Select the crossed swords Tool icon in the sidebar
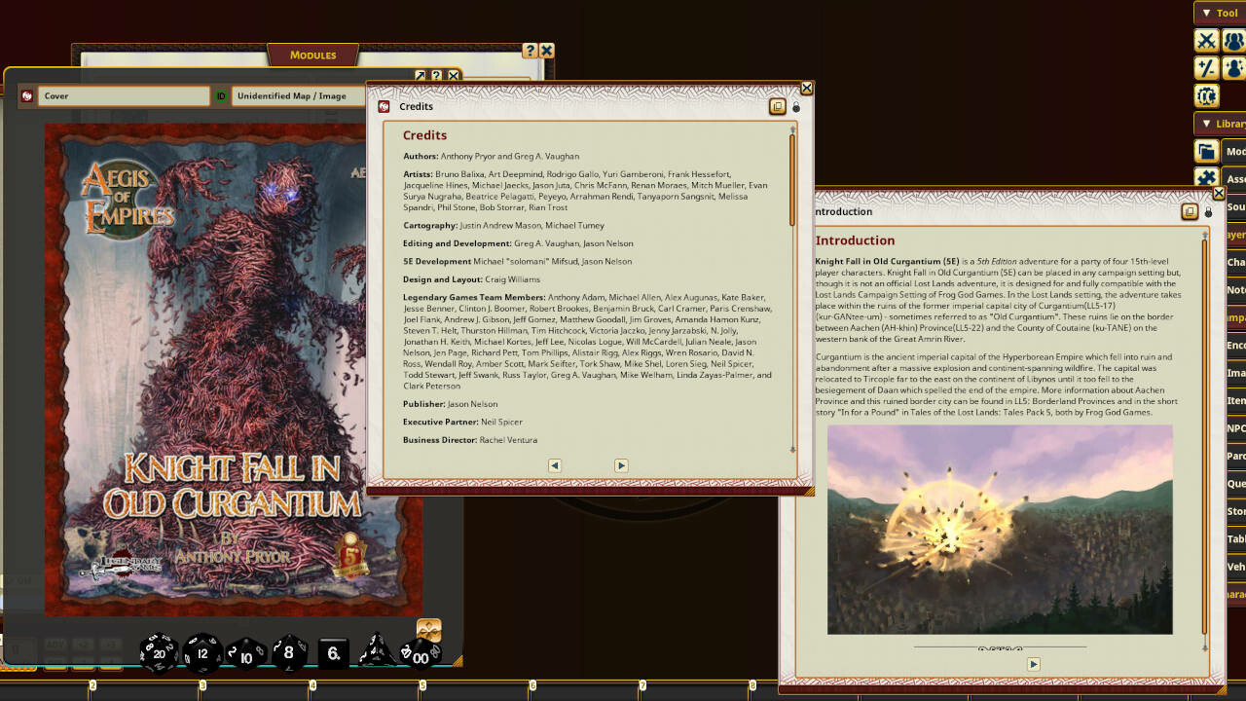 click(1205, 40)
